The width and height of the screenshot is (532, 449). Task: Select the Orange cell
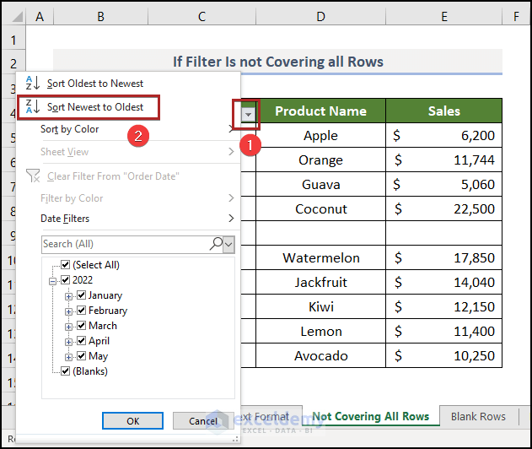point(320,160)
